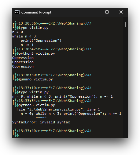Screen dimensions: 140x155
Task: Click the one-line code output after type
Action: pos(62,96)
